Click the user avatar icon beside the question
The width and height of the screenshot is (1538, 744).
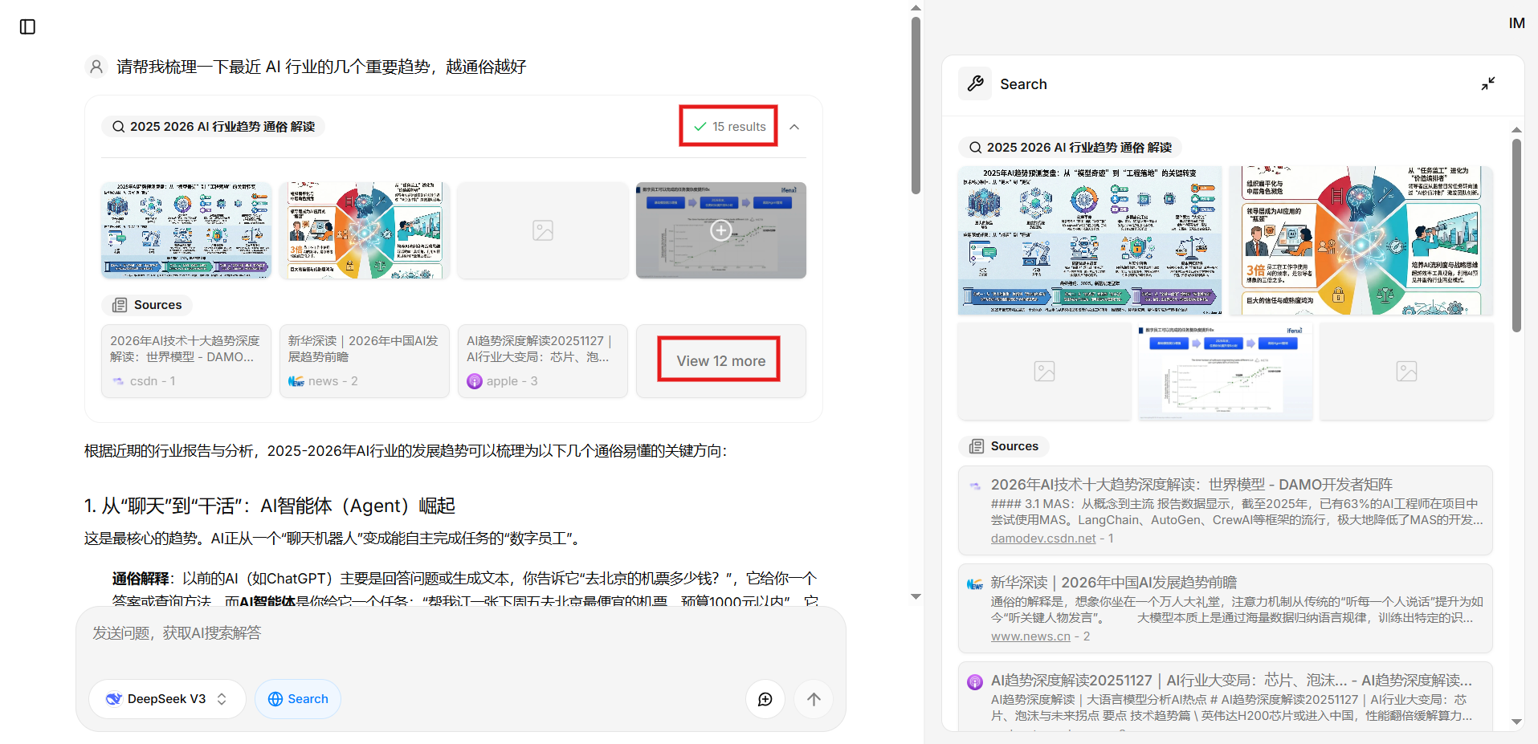pyautogui.click(x=96, y=67)
